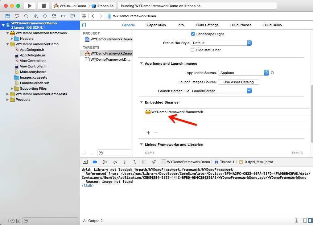The image size is (313, 225).
Task: Expand the Products group
Action: pos(7,100)
